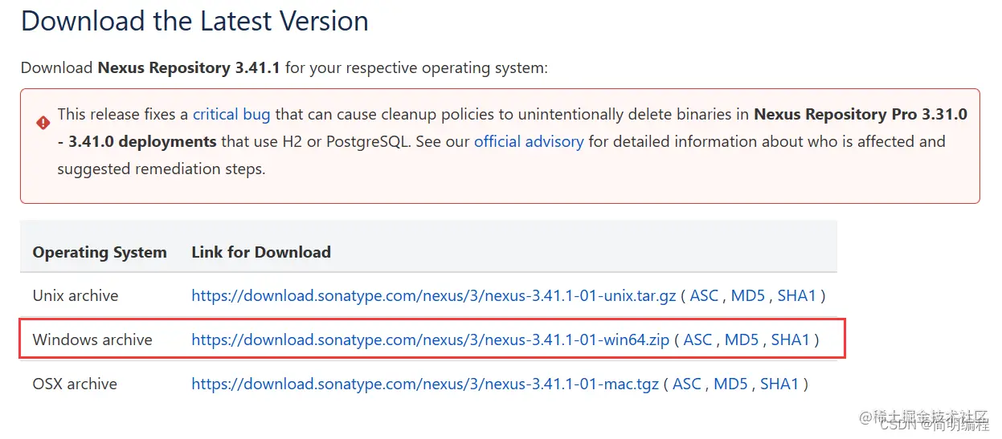Open MD5 checksum for OSX archive

[731, 384]
